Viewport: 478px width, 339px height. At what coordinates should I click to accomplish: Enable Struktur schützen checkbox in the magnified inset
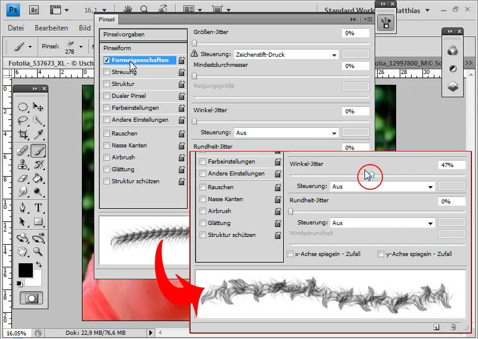coord(203,235)
